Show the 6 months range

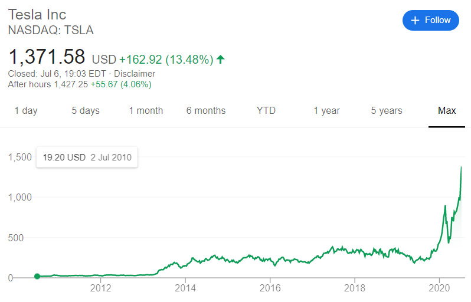tap(206, 110)
